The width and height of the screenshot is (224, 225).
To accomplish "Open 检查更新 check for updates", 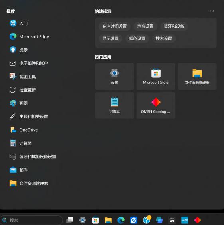I will point(23,90).
